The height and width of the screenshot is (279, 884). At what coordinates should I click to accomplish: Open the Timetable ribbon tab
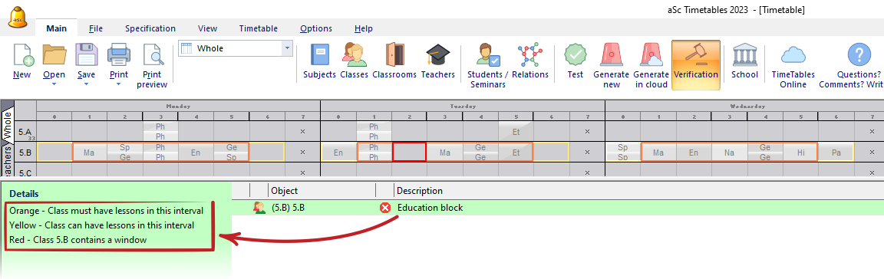click(x=258, y=28)
